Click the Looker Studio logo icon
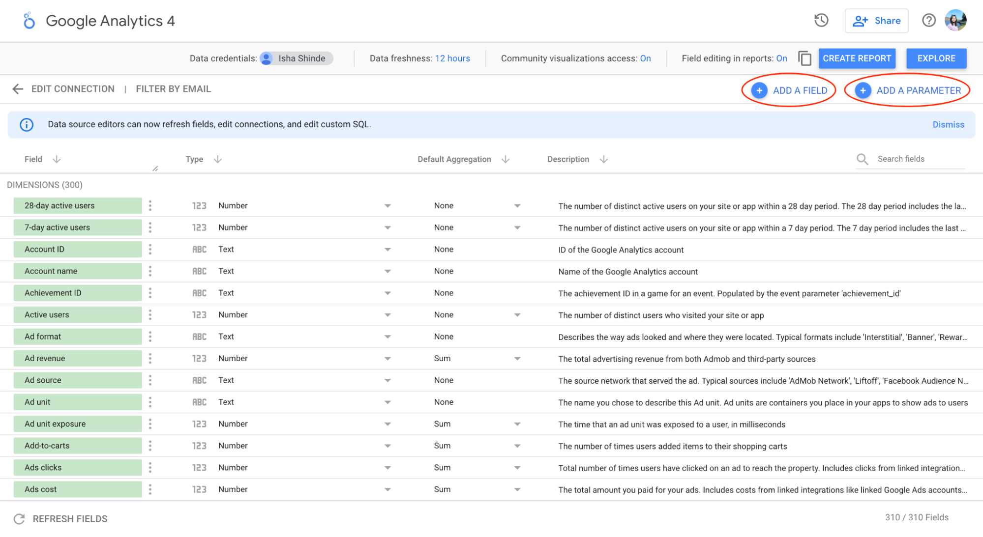Viewport: 983px width, 537px height. click(x=29, y=21)
